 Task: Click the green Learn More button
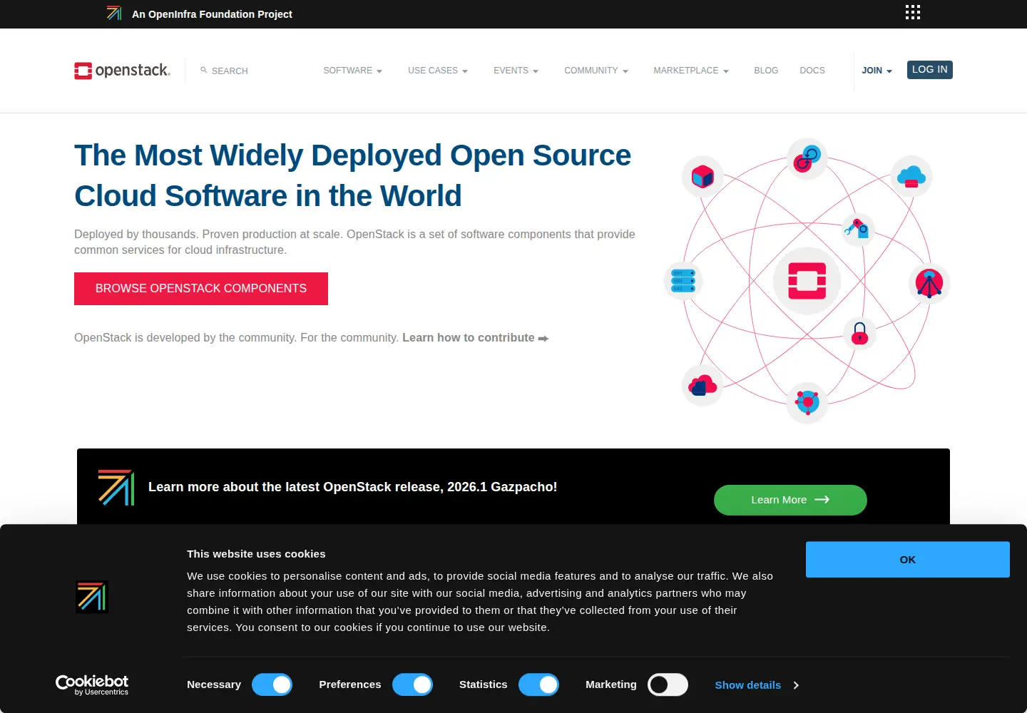point(790,500)
